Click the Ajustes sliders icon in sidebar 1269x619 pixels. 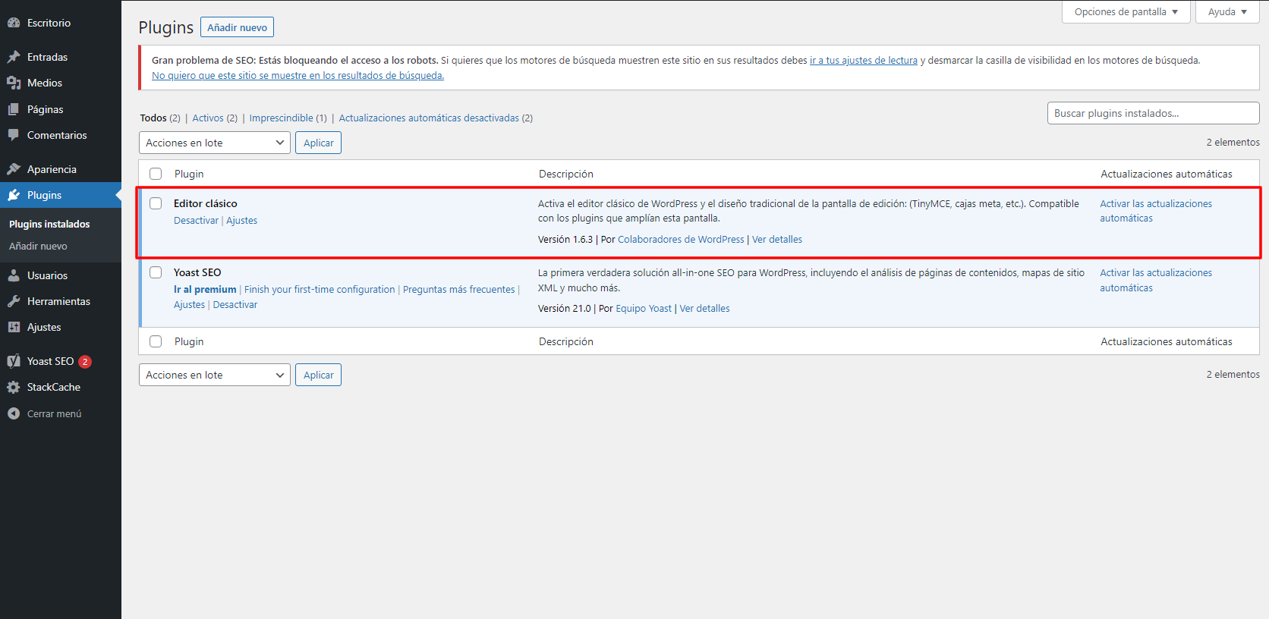[14, 327]
